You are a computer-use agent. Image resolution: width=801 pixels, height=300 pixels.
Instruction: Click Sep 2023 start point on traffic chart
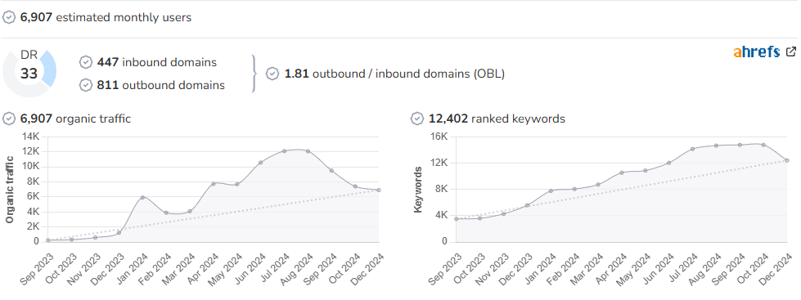pos(48,240)
